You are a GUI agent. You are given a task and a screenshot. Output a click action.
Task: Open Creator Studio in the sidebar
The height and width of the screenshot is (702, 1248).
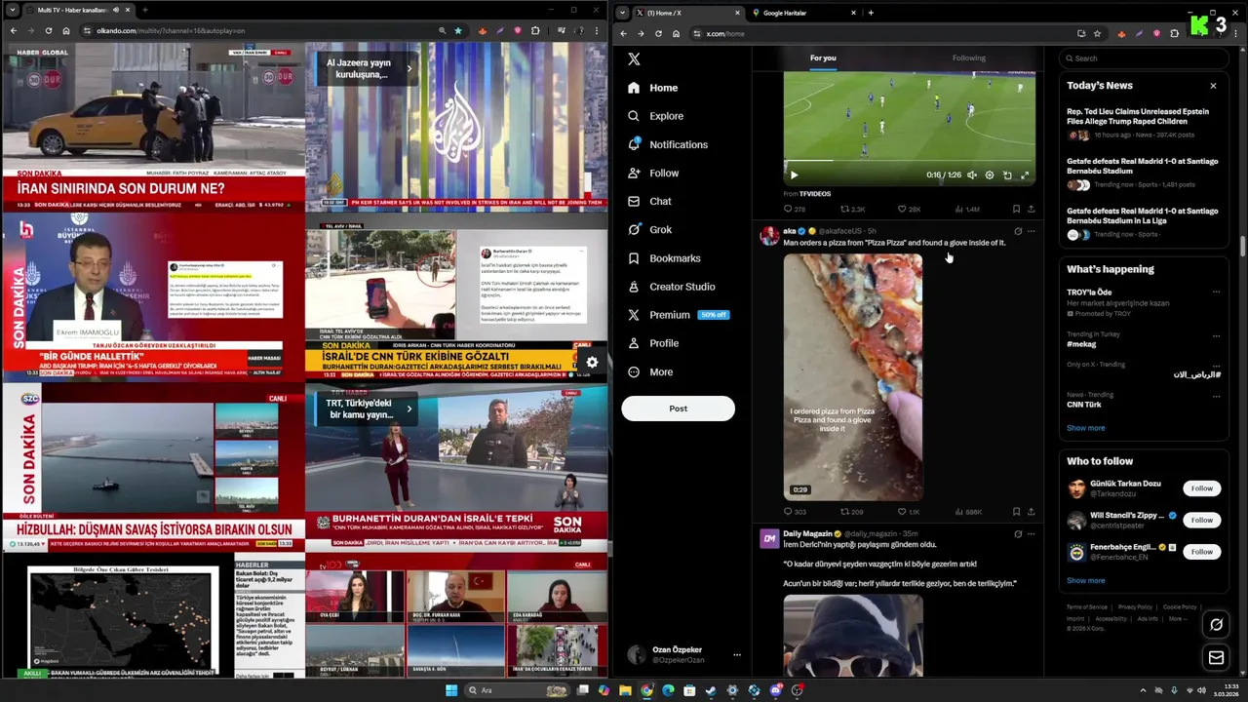[671, 287]
